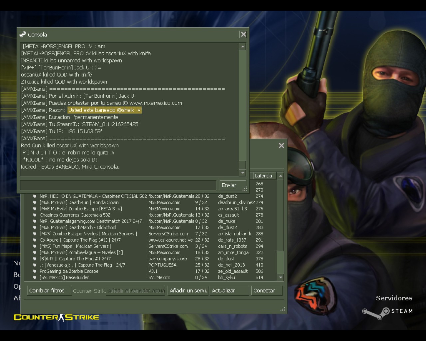Click Steam icon in Consola title bar
Screen dimensions: 426x341
pyautogui.click(x=23, y=34)
